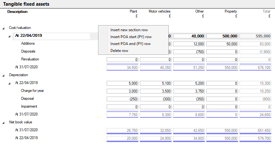Click Revaluation Plant 0 cell

click(x=122, y=59)
